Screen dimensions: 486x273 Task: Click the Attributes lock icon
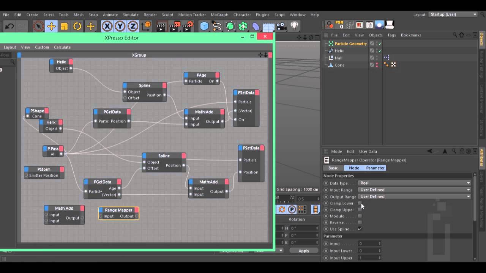461,151
